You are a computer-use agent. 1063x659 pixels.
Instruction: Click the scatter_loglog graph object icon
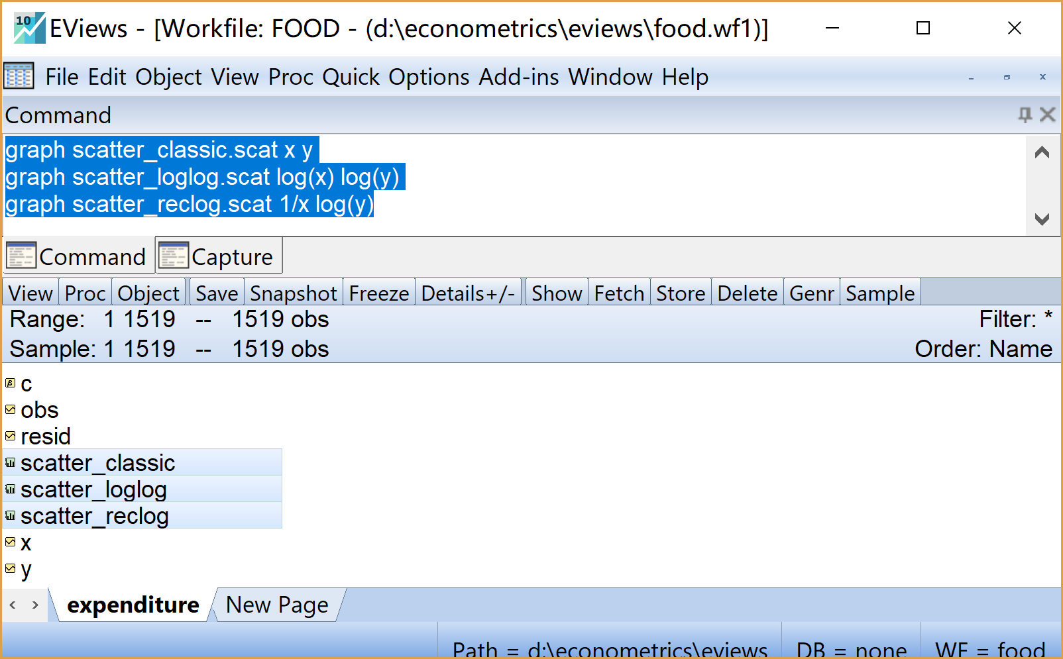pyautogui.click(x=10, y=489)
